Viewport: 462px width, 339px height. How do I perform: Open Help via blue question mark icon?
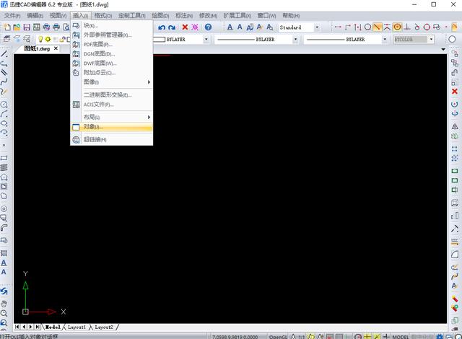pyautogui.click(x=208, y=27)
